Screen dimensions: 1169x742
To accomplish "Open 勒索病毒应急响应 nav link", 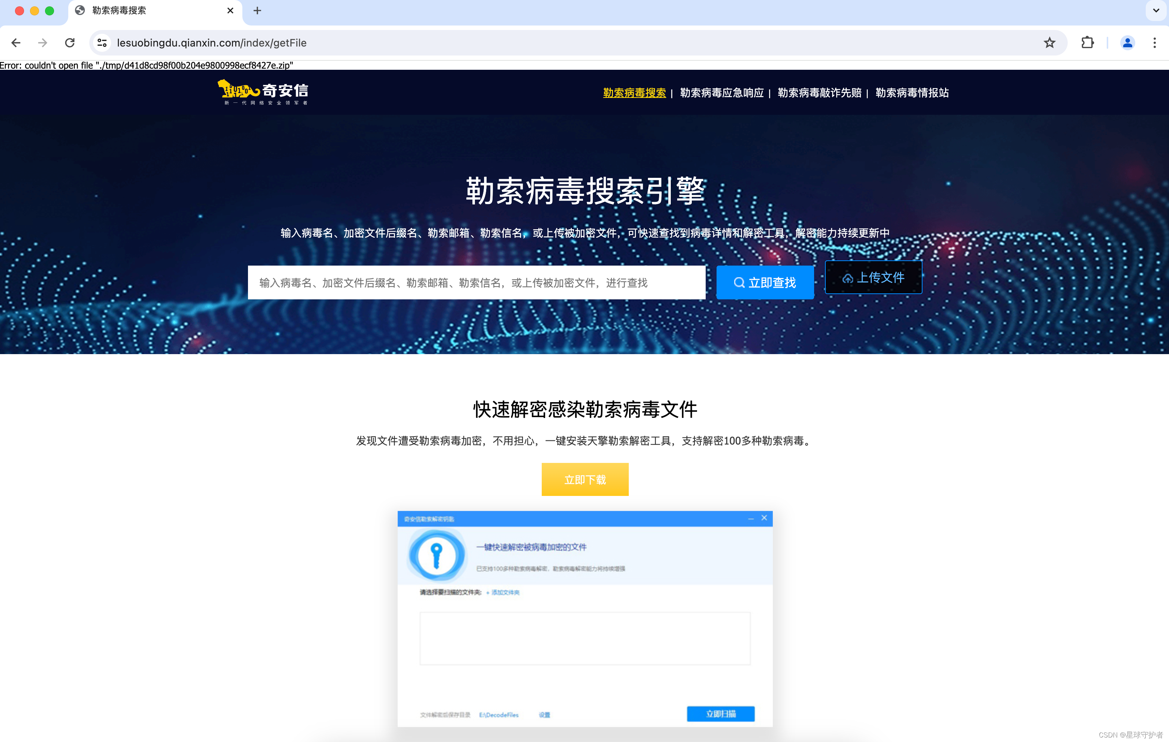I will click(x=721, y=93).
